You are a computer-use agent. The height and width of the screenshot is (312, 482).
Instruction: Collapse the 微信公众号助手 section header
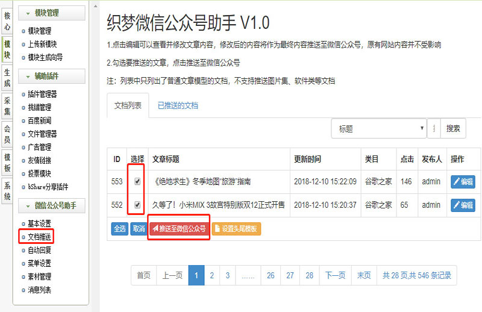52,205
